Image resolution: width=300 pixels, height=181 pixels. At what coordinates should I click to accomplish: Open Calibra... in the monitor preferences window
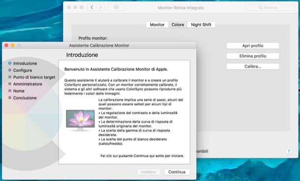coord(253,66)
